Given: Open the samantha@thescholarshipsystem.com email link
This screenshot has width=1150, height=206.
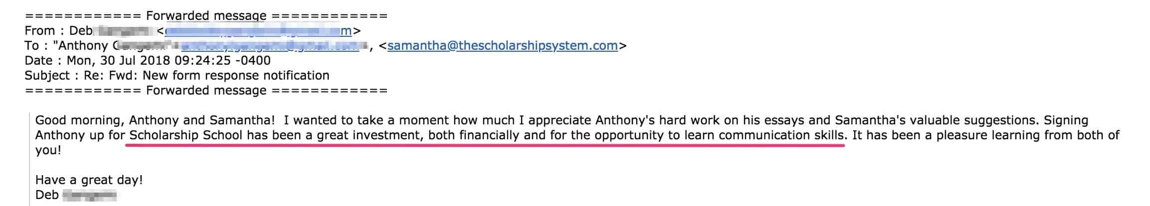Looking at the screenshot, I should (x=503, y=46).
